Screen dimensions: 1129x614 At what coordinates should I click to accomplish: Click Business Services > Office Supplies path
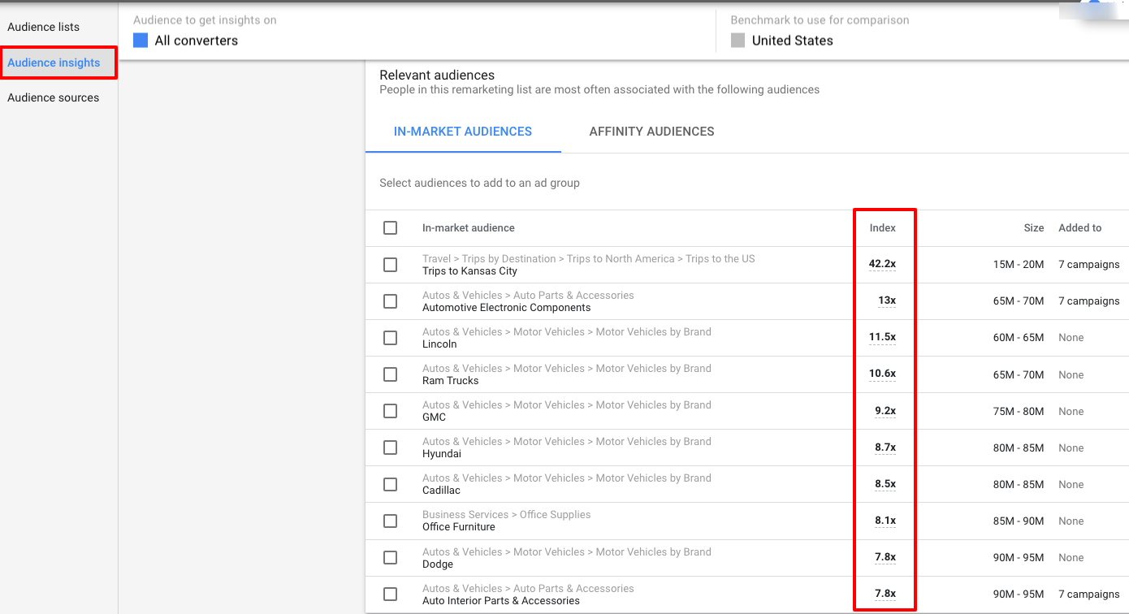[507, 515]
